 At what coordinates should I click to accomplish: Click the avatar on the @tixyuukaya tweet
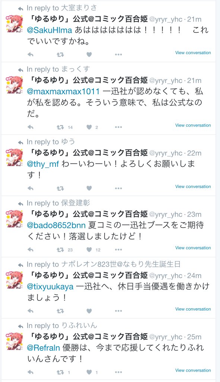coord(14,280)
